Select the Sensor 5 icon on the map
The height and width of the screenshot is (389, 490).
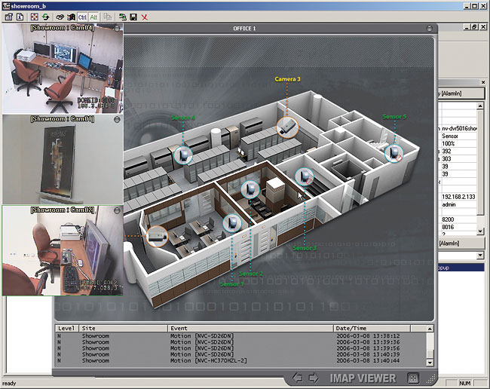click(x=394, y=153)
